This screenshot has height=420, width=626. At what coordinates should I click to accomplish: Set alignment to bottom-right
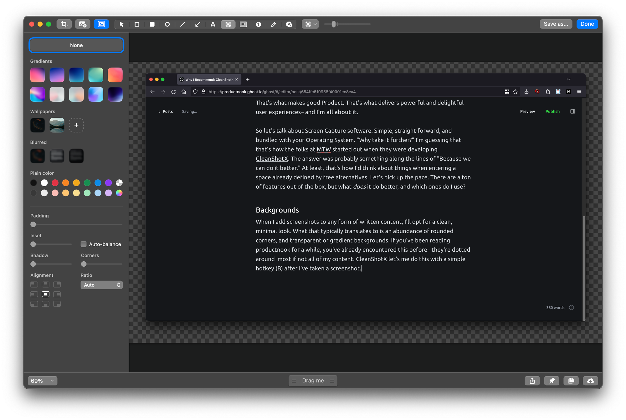coord(57,304)
